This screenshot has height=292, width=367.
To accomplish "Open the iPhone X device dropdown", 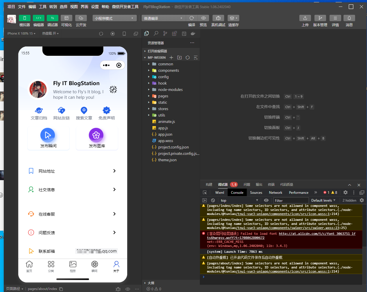I will 21,33.
